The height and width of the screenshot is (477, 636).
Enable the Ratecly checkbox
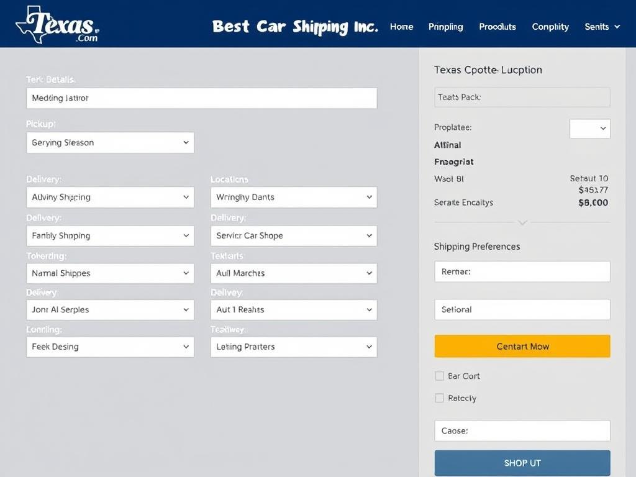[439, 398]
